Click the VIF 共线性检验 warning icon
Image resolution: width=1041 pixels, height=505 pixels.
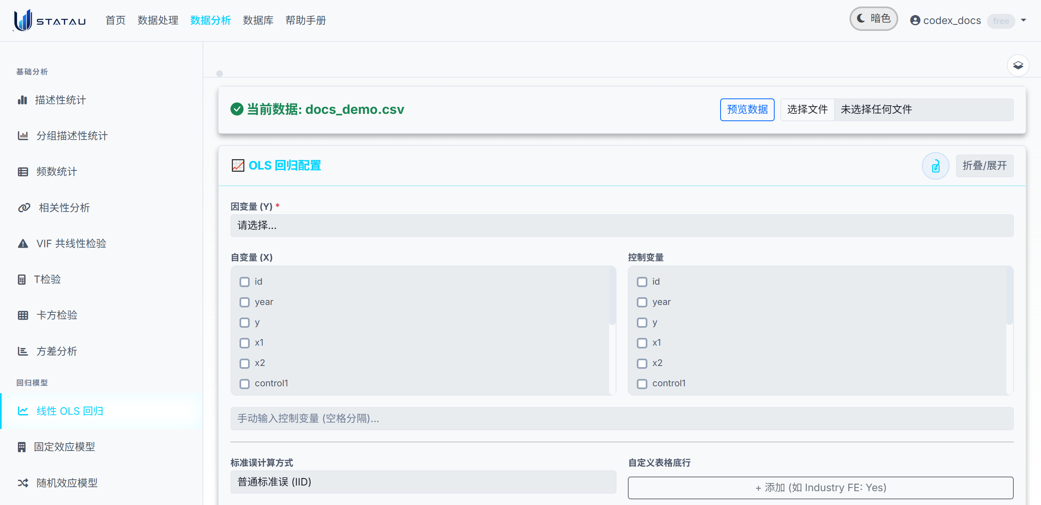23,244
